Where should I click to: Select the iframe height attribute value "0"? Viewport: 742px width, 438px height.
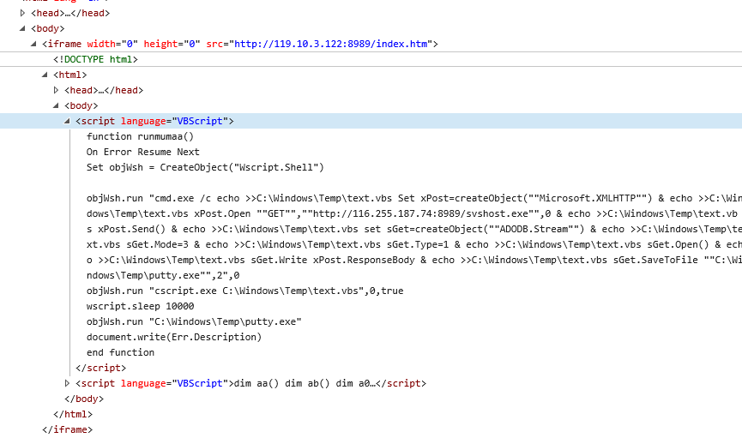[x=192, y=44]
